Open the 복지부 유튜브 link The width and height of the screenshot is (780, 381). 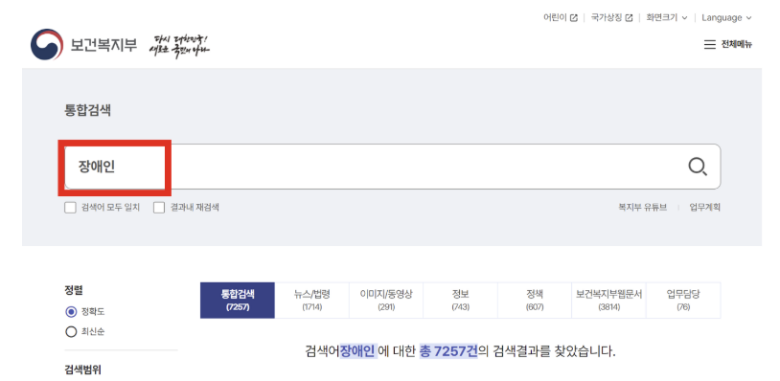pos(642,207)
